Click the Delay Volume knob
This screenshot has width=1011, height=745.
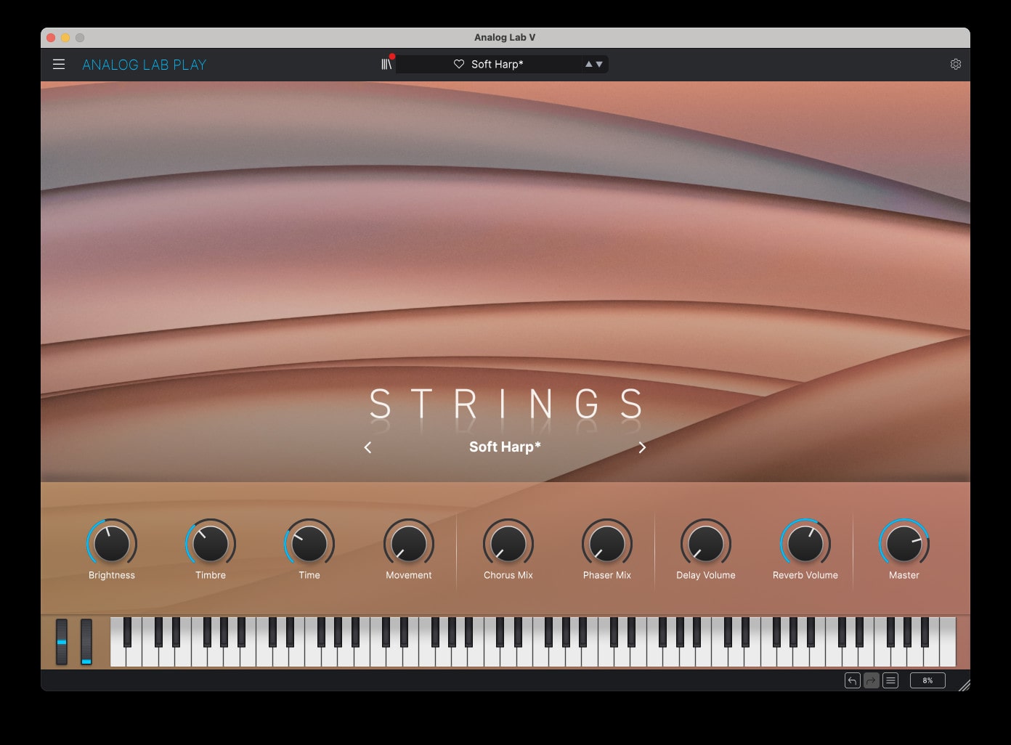pyautogui.click(x=706, y=543)
